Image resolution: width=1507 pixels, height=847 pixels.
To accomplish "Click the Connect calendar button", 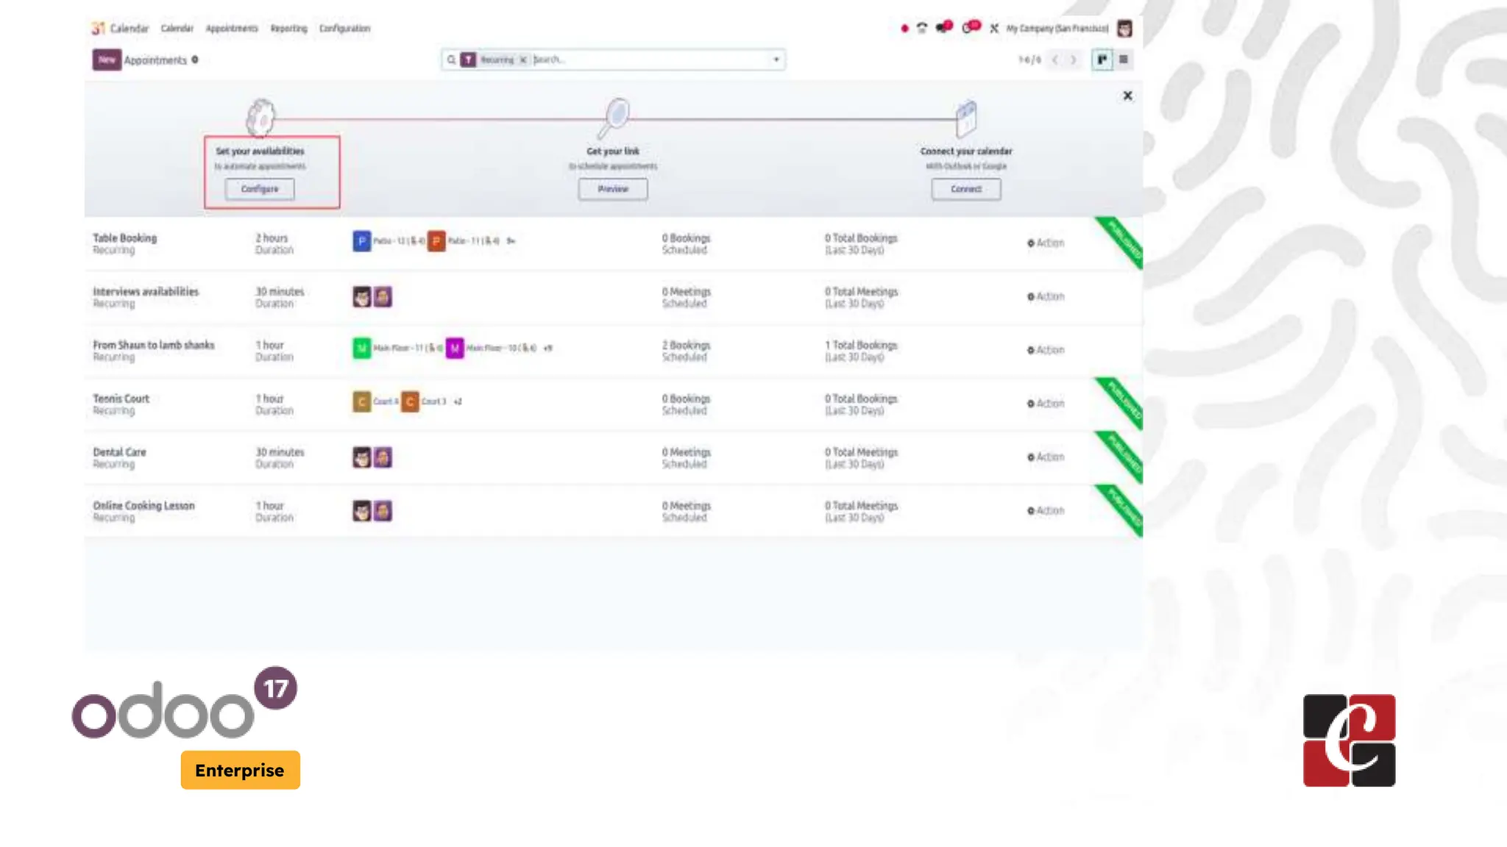I will 965,189.
